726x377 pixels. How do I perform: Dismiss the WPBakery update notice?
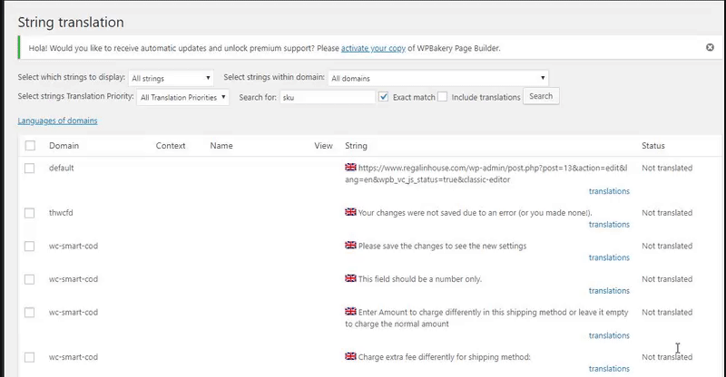coord(710,47)
